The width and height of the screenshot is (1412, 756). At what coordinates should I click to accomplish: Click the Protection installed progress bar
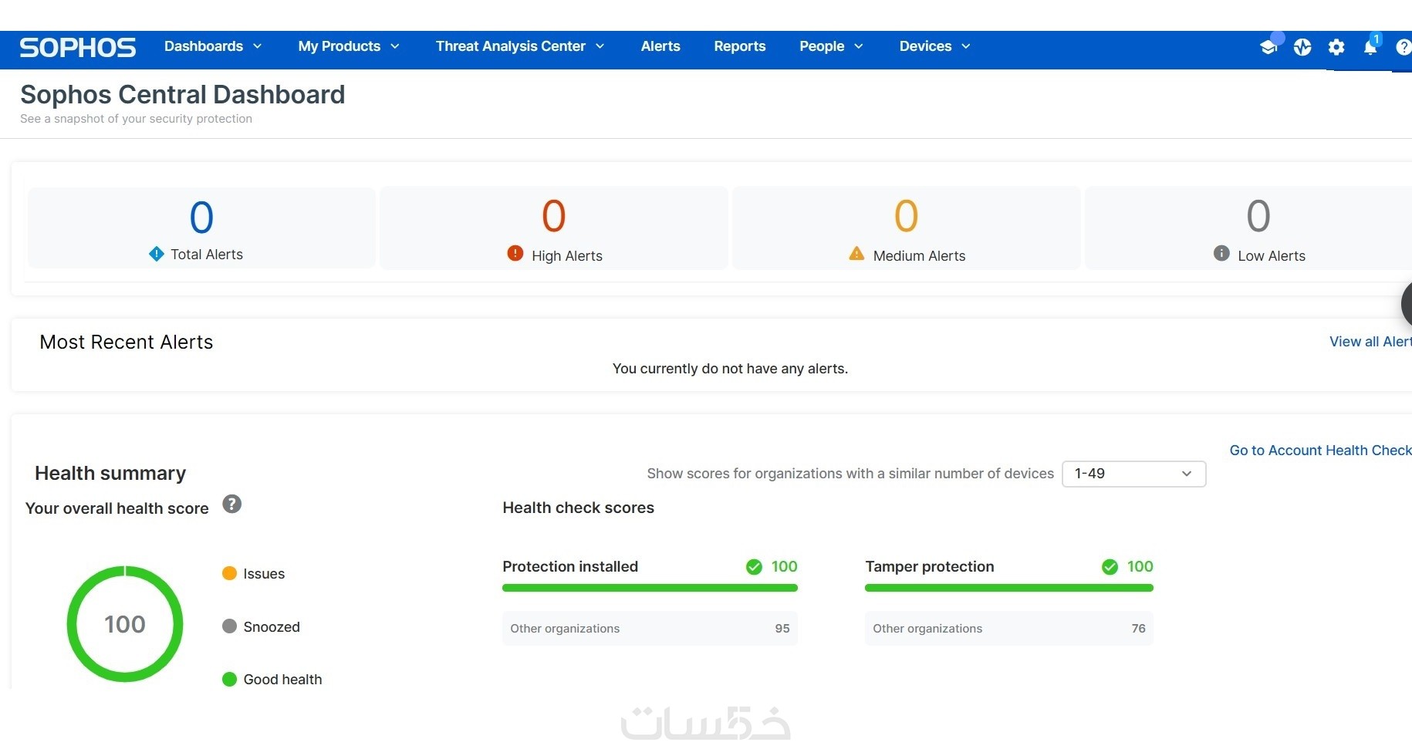(x=650, y=588)
